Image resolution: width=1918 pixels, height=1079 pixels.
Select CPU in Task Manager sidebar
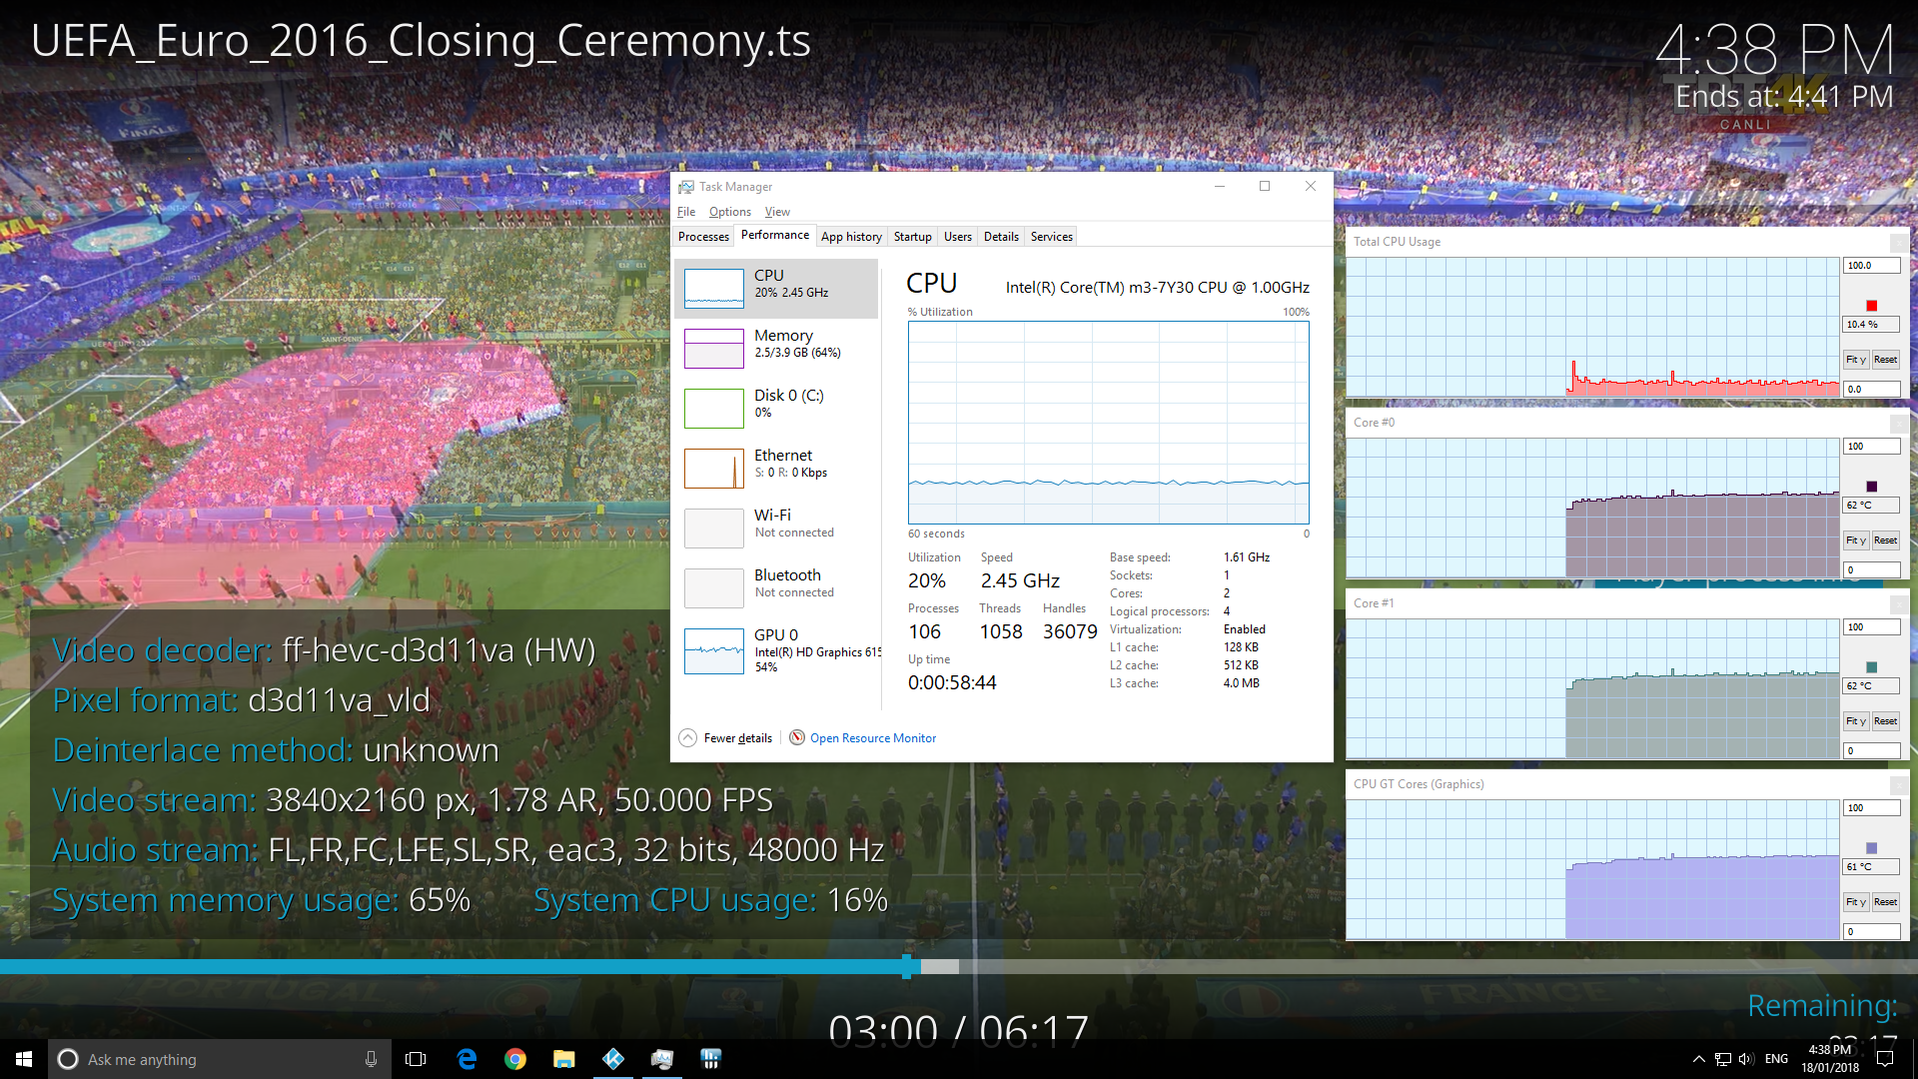click(776, 288)
